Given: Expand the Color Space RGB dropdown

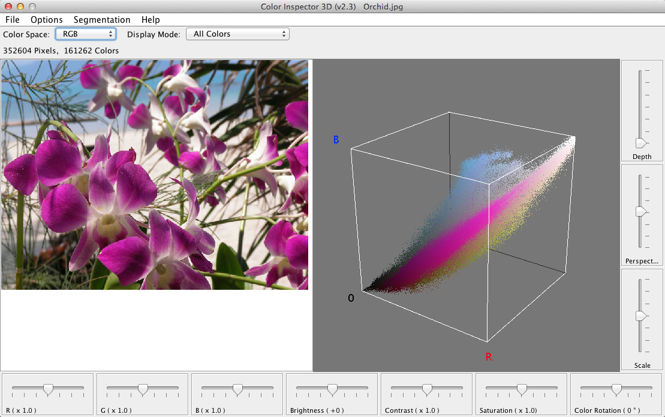Looking at the screenshot, I should [86, 34].
